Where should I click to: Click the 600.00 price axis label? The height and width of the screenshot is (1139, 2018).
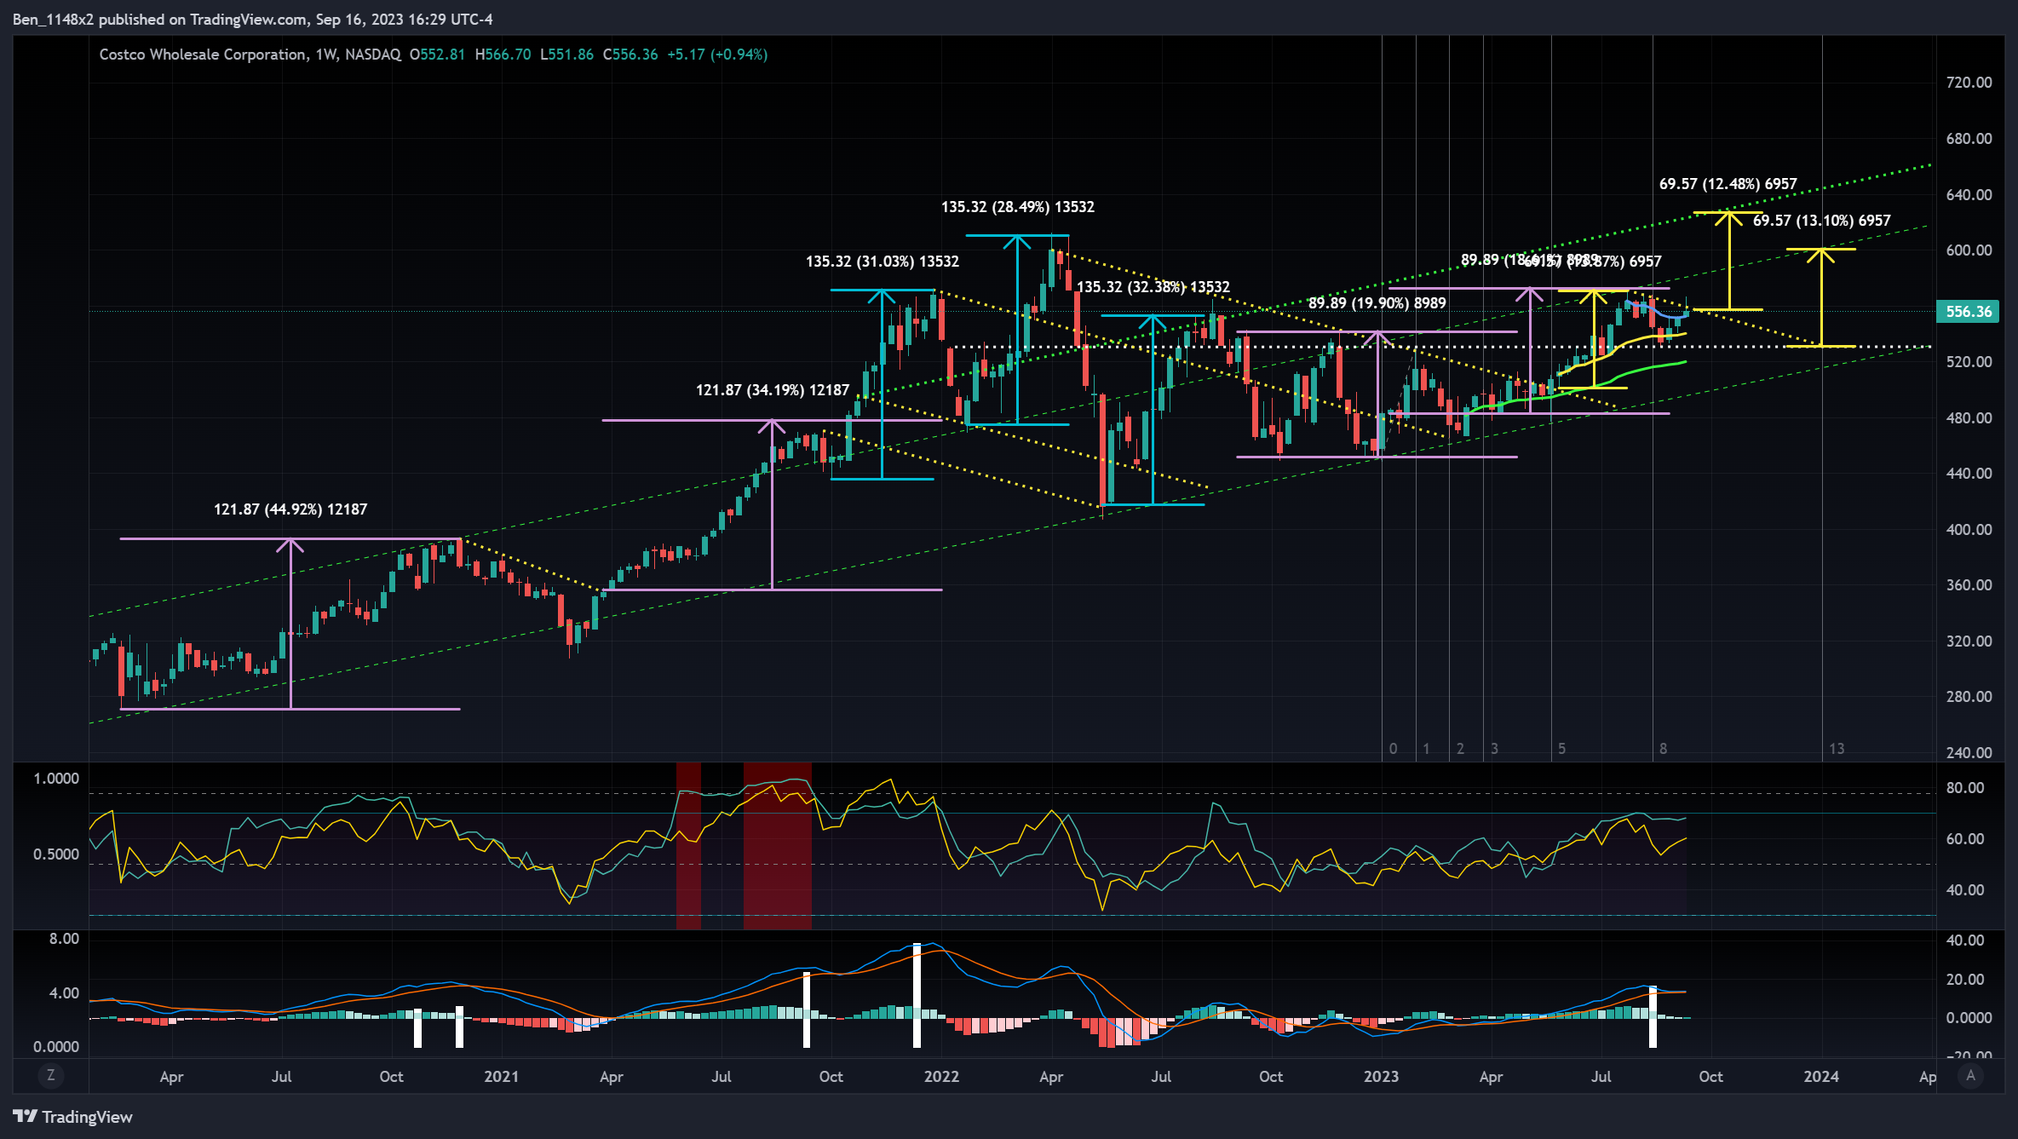pyautogui.click(x=1969, y=250)
